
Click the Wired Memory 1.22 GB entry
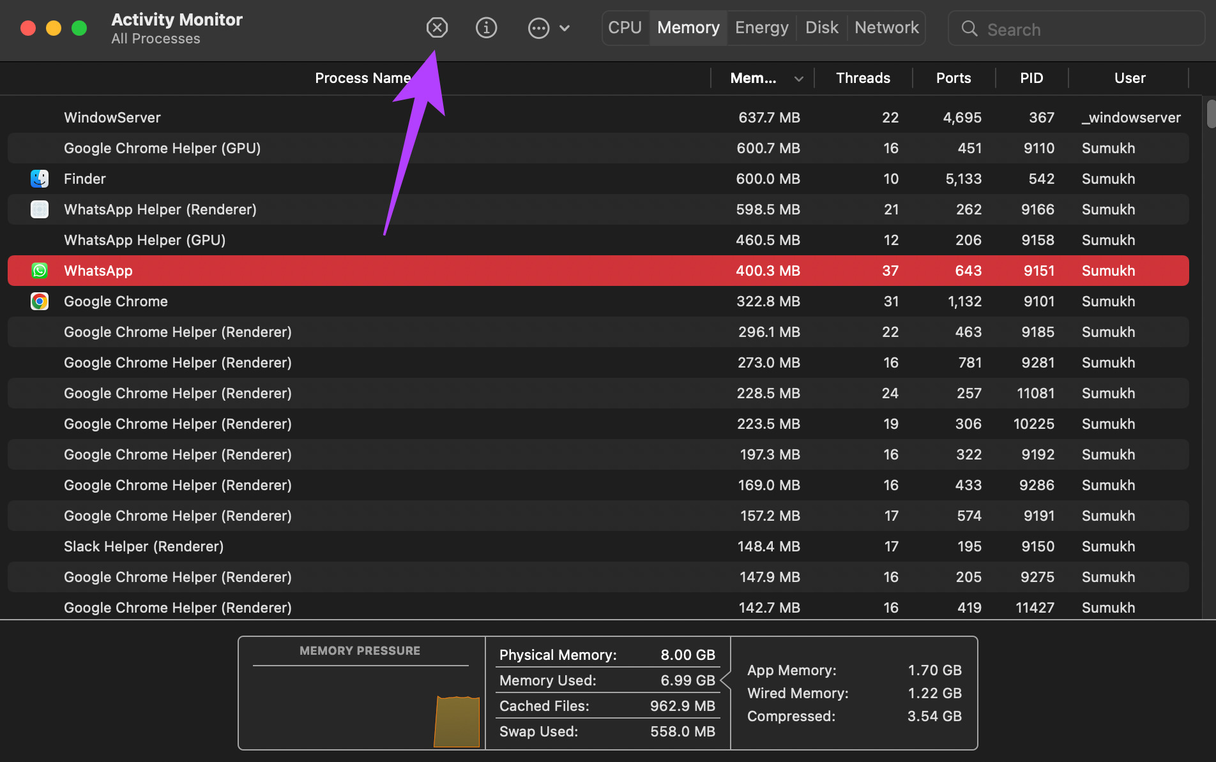[855, 693]
